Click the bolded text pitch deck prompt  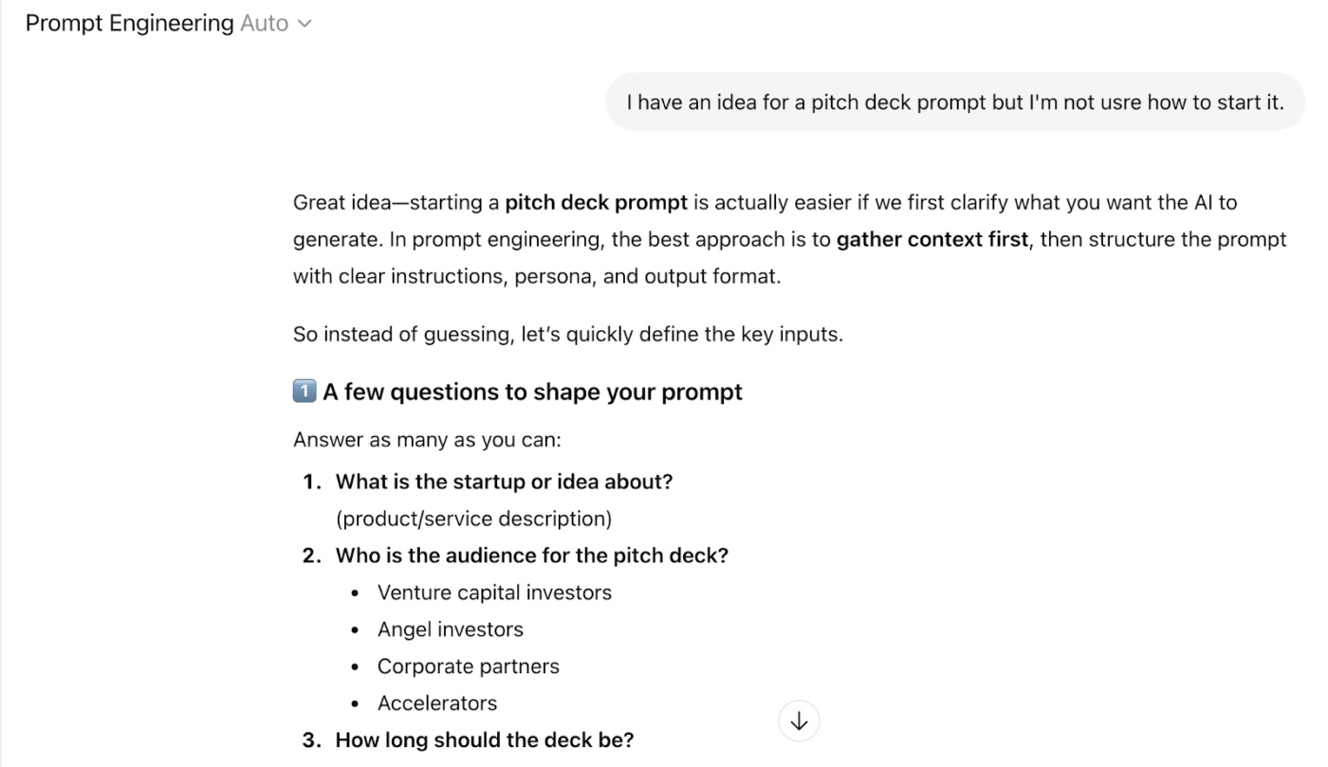(x=596, y=202)
